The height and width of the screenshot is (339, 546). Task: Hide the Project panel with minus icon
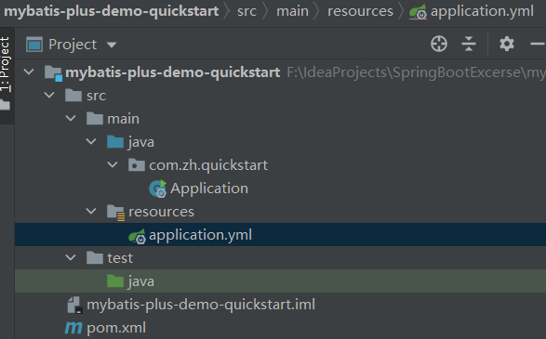[x=538, y=44]
